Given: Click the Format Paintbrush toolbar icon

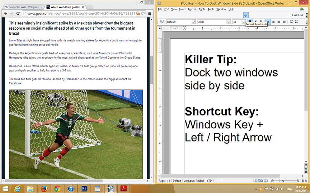Looking at the screenshot, I should pyautogui.click(x=246, y=15).
